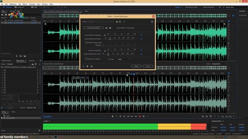Toggle power for effects rack slot 1
This screenshot has height=139, width=248.
click(x=5, y=70)
